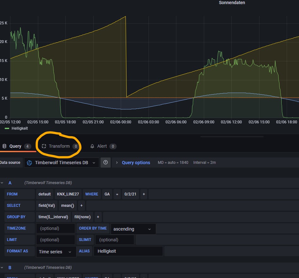
Task: Open the ascending order dropdown
Action: tap(133, 229)
